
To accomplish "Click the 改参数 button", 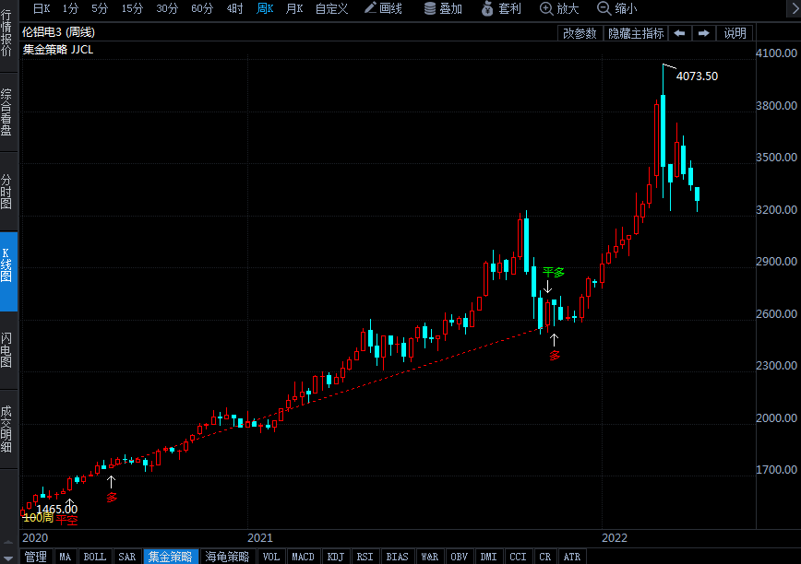I will (x=580, y=33).
